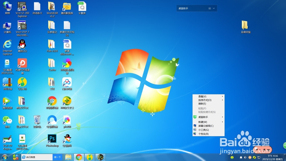
Task: Select the 新建 Microsoft Word document
Action: coord(67,47)
